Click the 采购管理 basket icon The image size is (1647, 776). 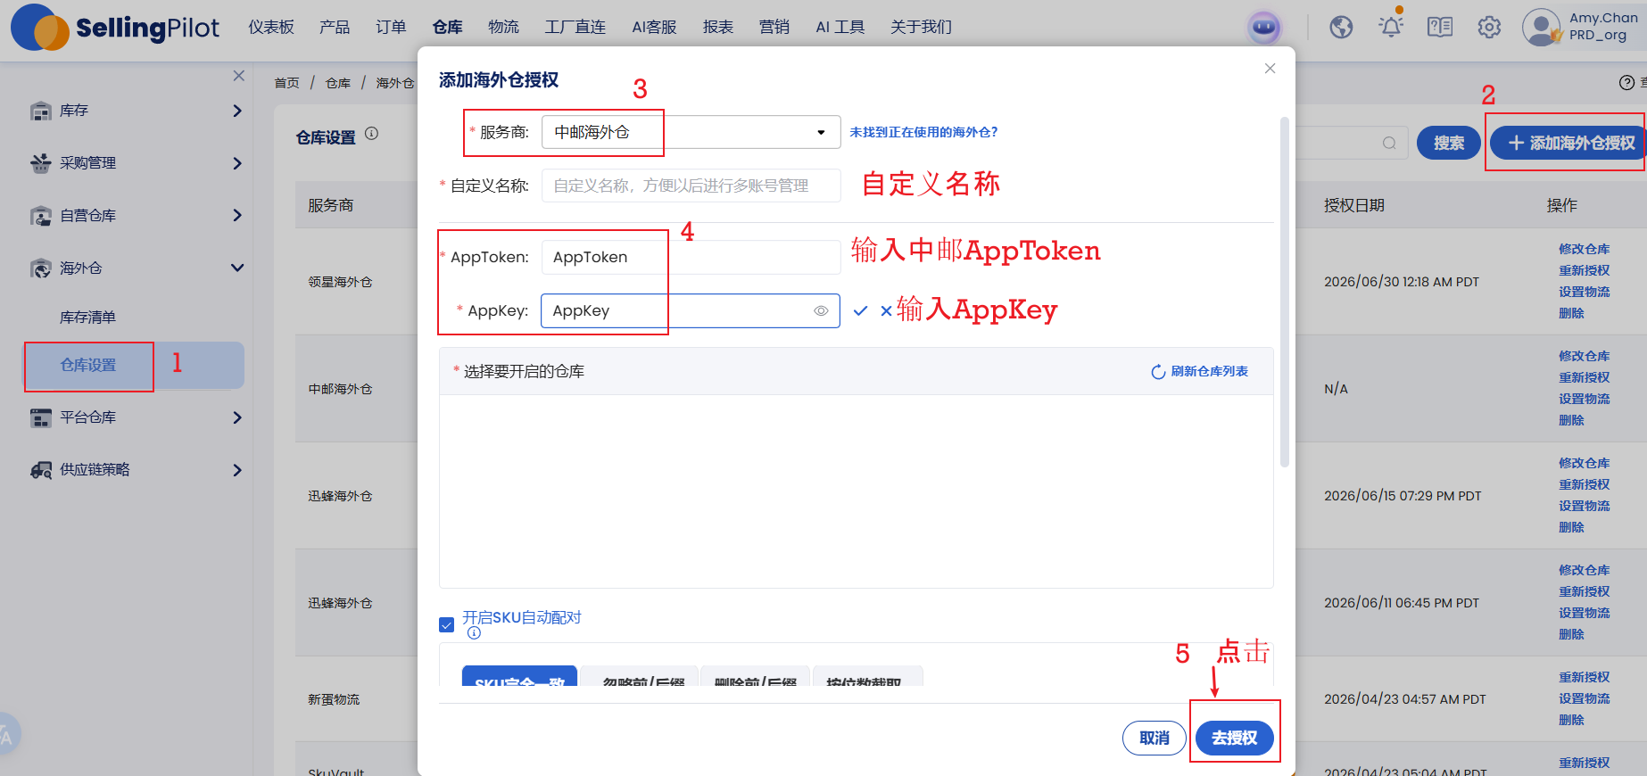tap(41, 163)
